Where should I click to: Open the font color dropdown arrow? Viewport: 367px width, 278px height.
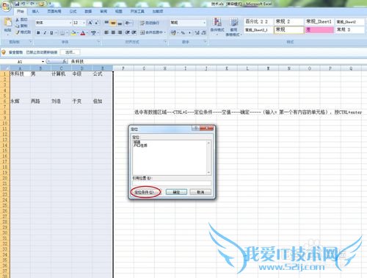coord(87,32)
